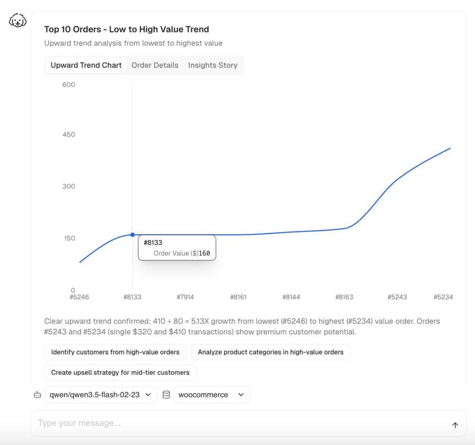Open the Insights Story tab
The height and width of the screenshot is (445, 475).
click(212, 65)
